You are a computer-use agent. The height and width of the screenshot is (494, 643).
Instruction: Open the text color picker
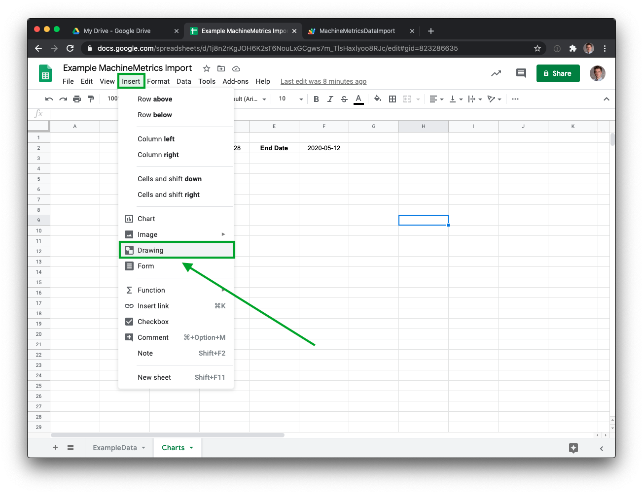[358, 99]
